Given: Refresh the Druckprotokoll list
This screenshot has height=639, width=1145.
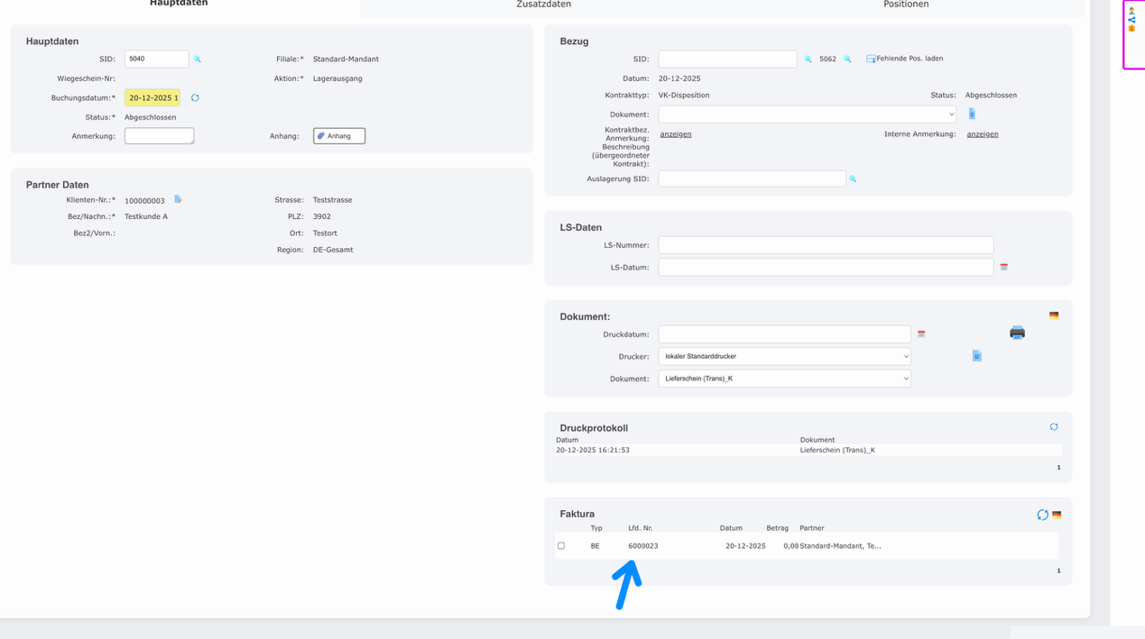Looking at the screenshot, I should (1053, 427).
